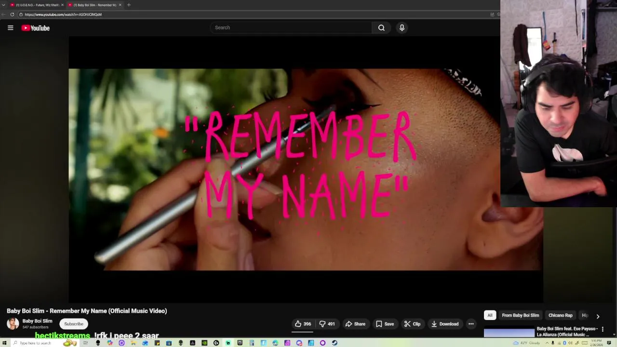Viewport: 617px width, 347px height.
Task: Open a new browser tab
Action: pos(129,5)
